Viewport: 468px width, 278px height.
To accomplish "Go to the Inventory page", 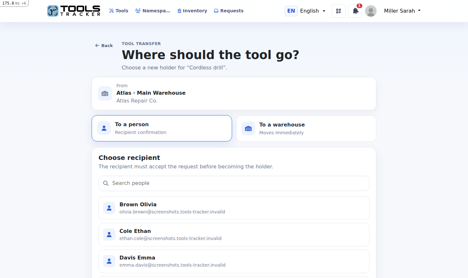I will pyautogui.click(x=192, y=11).
